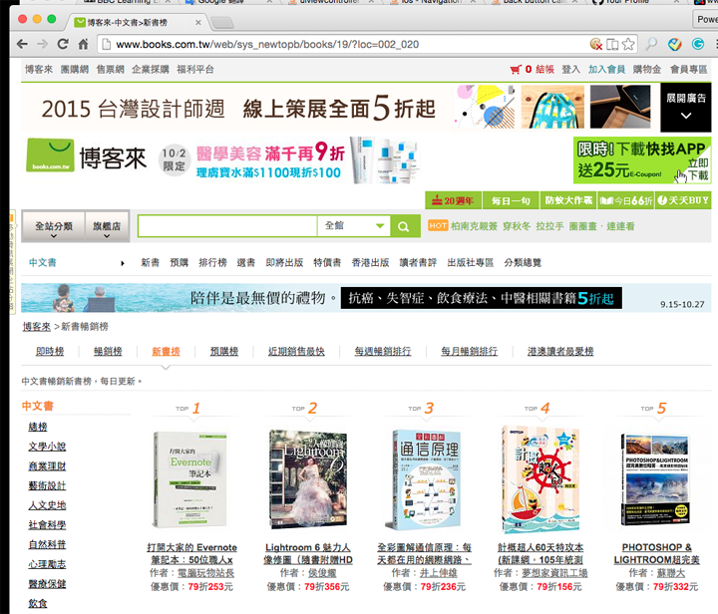Viewport: 718px width, 614px height.
Task: Open the 全館 search scope dropdown
Action: (354, 225)
